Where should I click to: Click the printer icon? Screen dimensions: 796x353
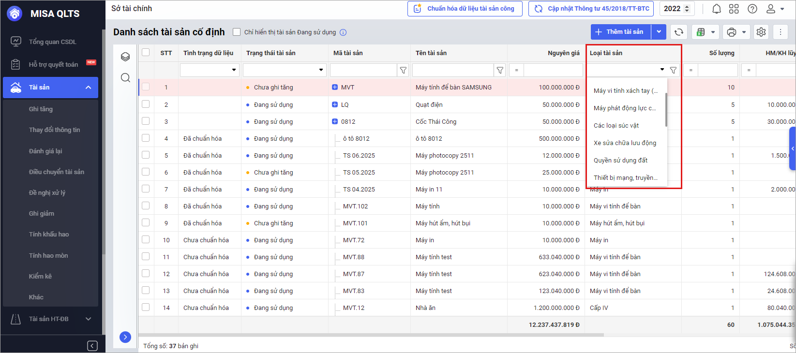(x=732, y=32)
